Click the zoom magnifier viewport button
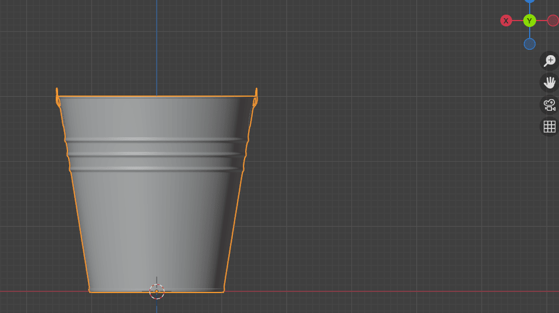559x313 pixels. click(549, 60)
